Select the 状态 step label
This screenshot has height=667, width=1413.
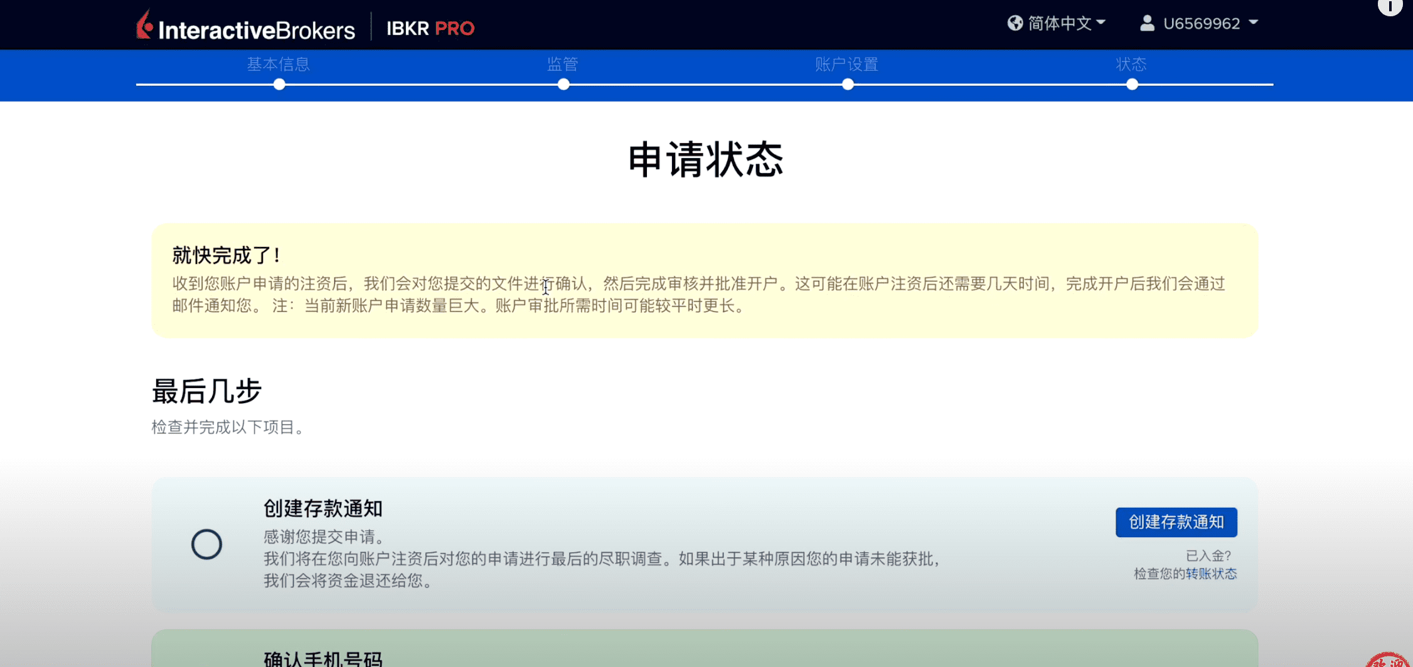tap(1131, 64)
